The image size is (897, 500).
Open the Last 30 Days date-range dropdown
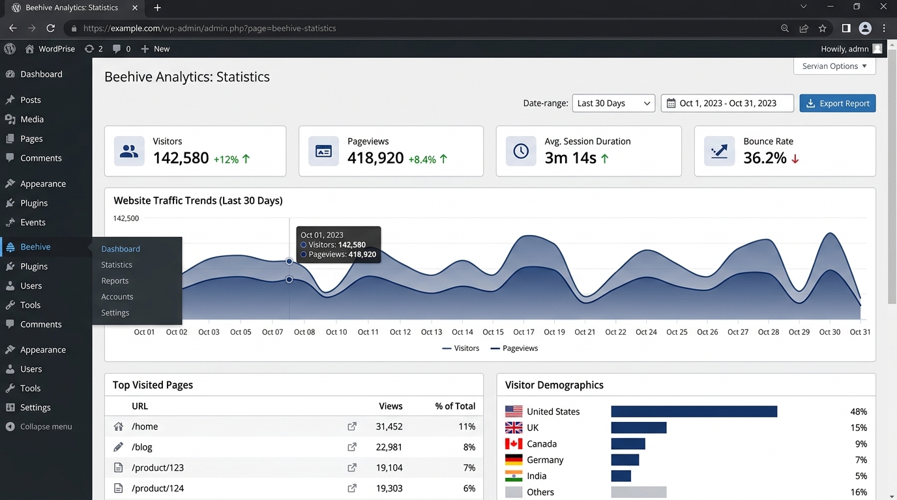click(x=613, y=103)
